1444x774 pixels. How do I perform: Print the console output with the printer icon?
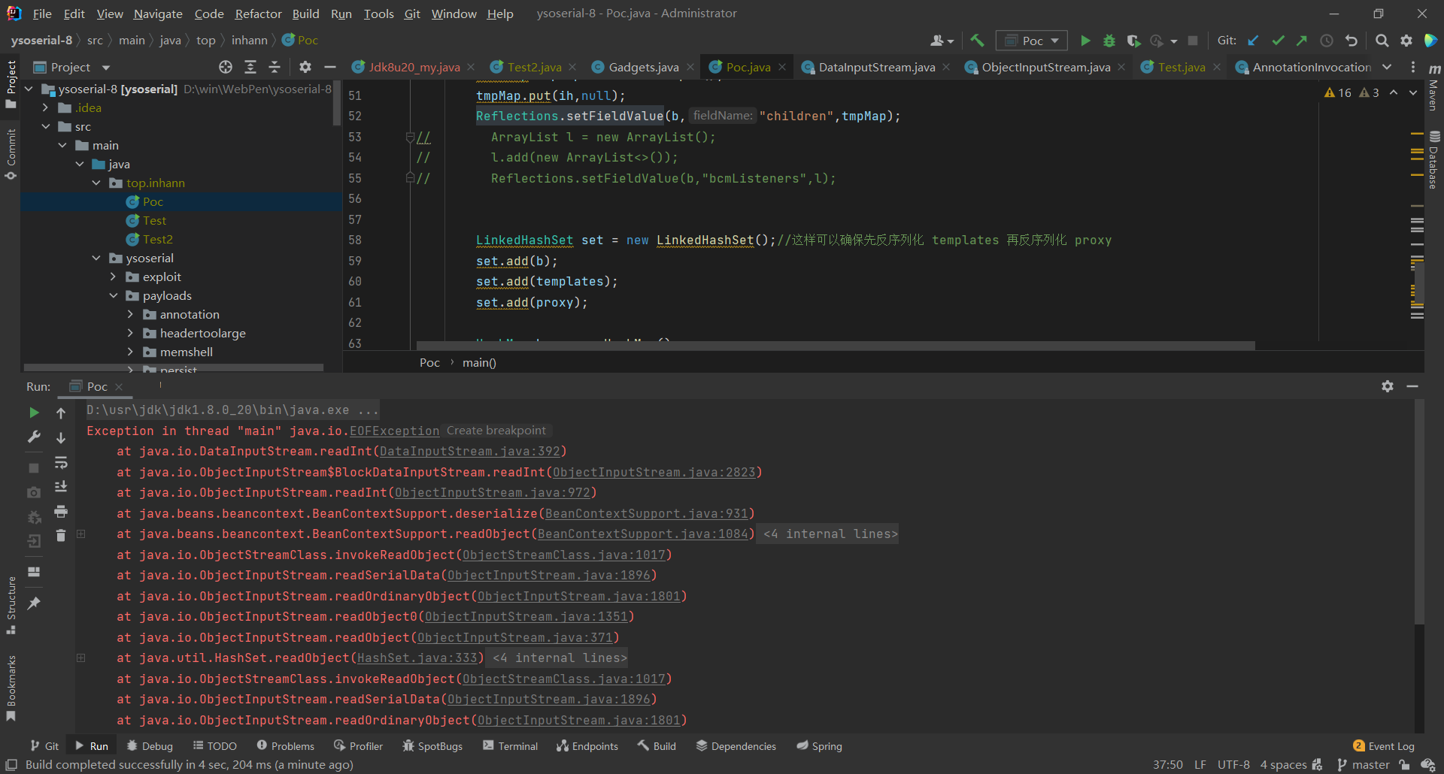61,512
